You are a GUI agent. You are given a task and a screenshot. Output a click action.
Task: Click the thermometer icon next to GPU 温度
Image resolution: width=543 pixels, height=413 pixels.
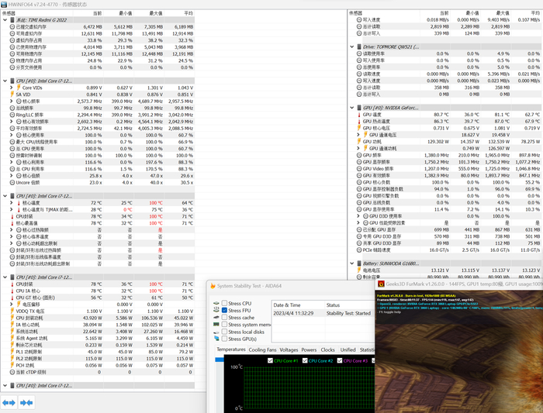coord(358,115)
